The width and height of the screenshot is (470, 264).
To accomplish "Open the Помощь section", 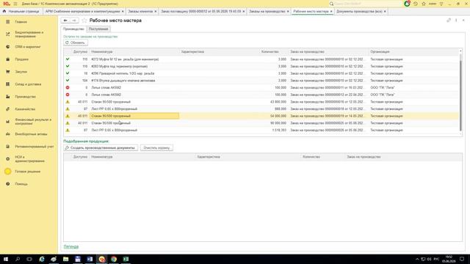I will (x=21, y=184).
